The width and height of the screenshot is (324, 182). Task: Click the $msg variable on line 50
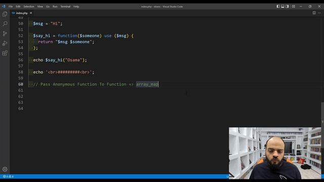point(38,24)
